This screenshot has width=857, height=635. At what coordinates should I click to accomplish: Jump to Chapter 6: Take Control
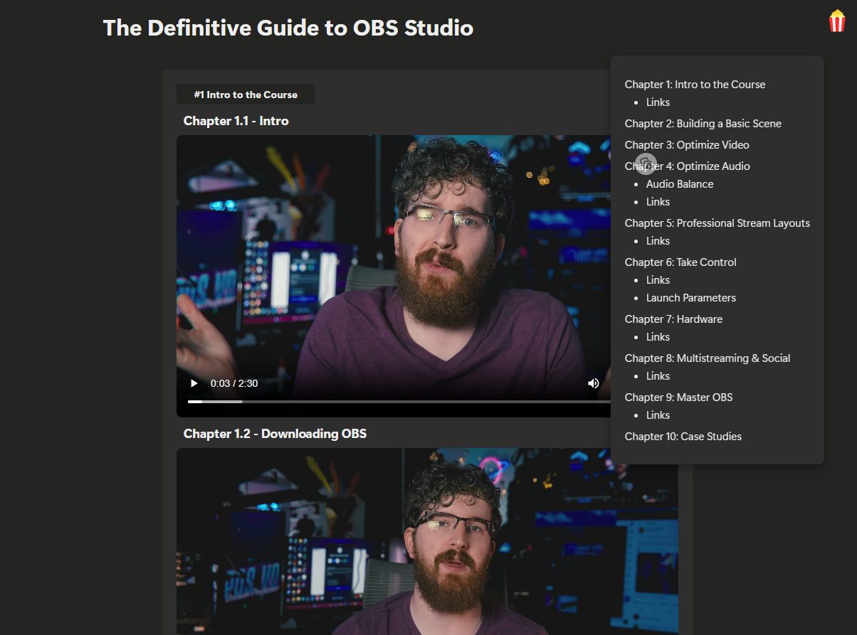(680, 262)
